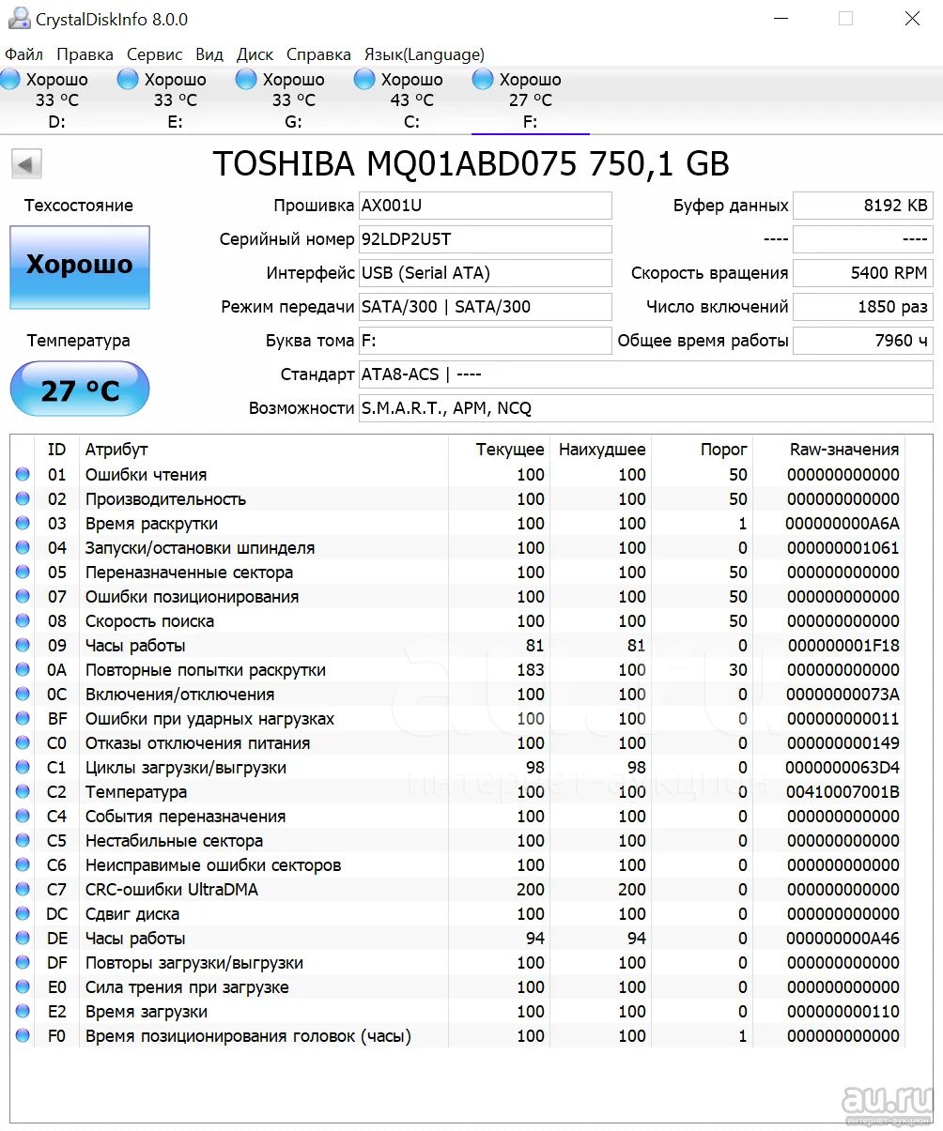Viewport: 943px width, 1131px height.
Task: Click the status orb for Запуски/остановки шпинделя
Action: tap(23, 548)
